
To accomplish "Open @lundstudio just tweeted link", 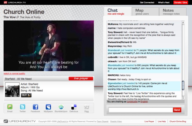I will tap(121, 65).
